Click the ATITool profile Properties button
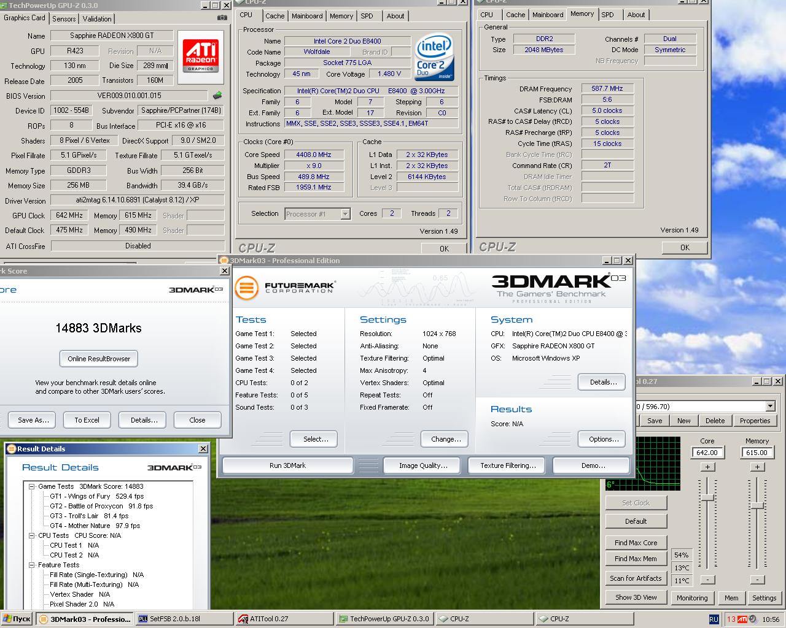 tap(755, 421)
